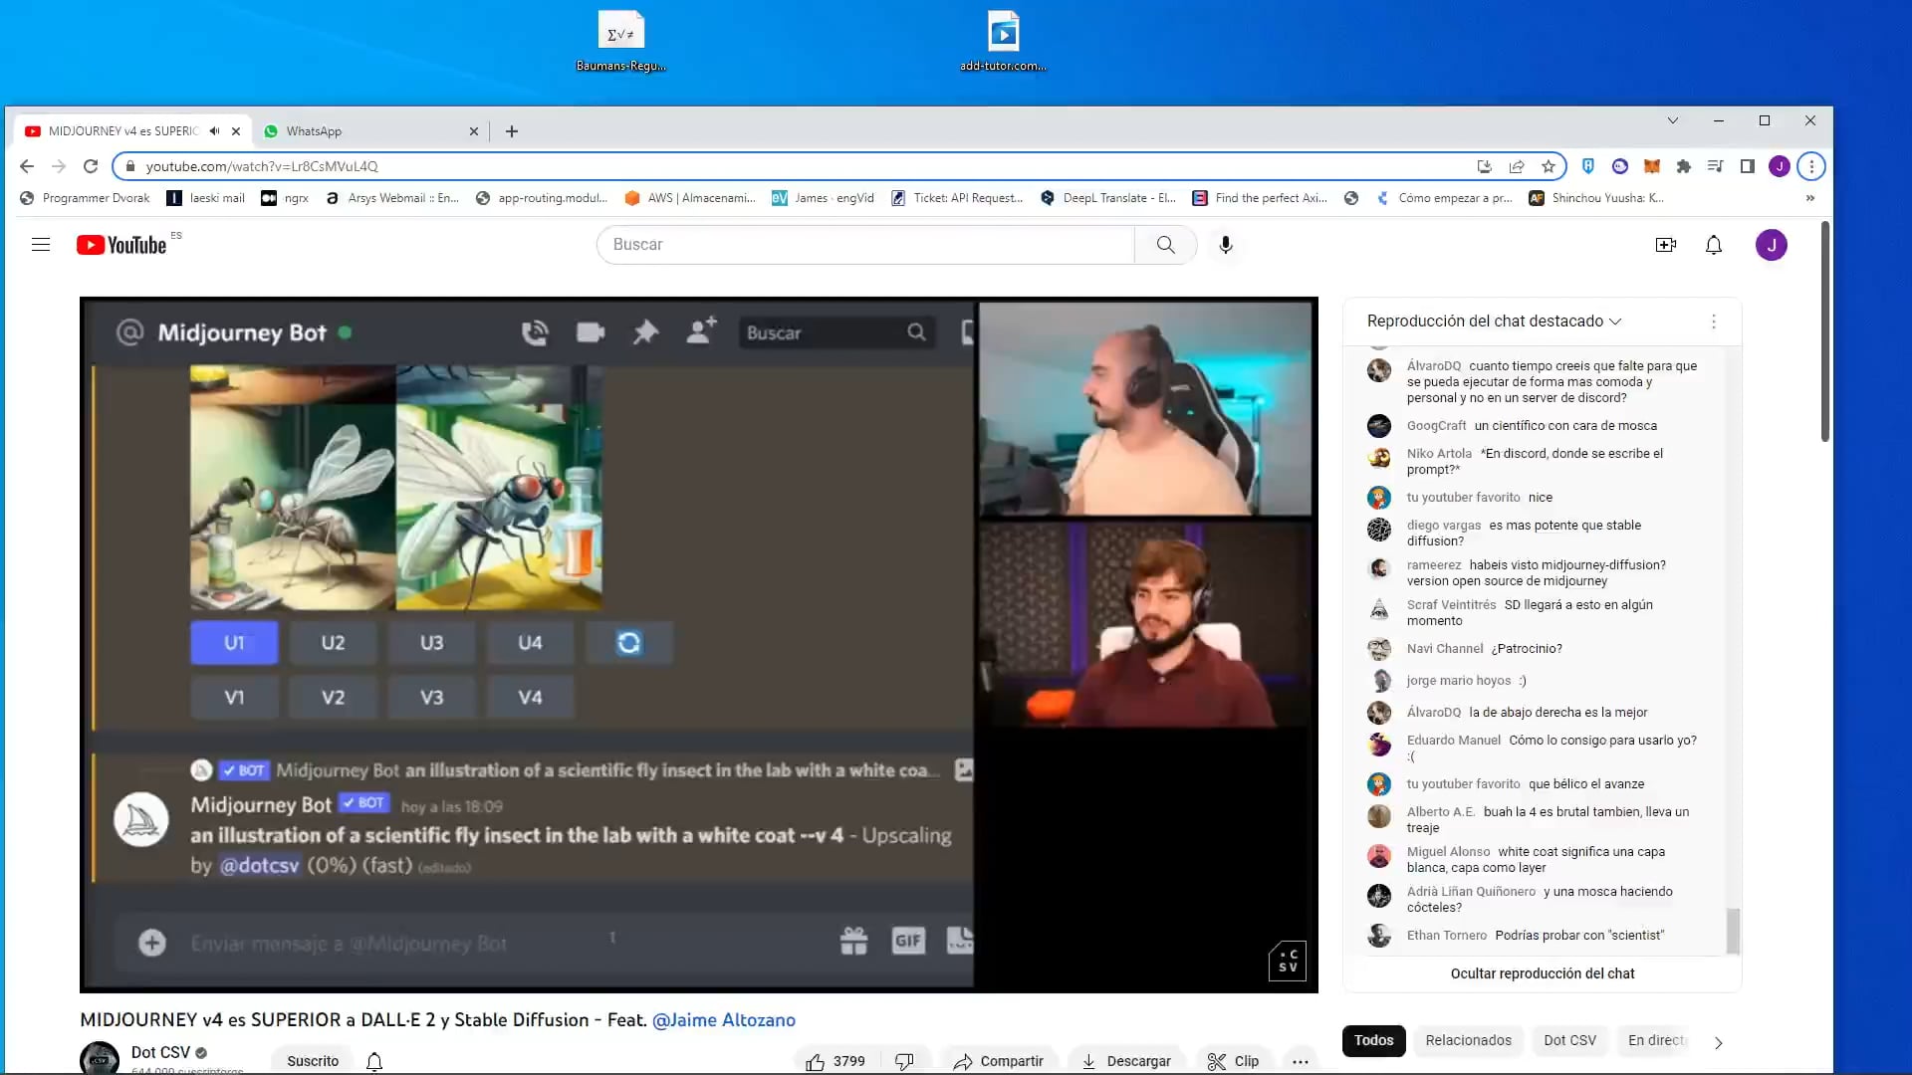This screenshot has width=1912, height=1075.
Task: Click the Descargar button
Action: (1126, 1061)
